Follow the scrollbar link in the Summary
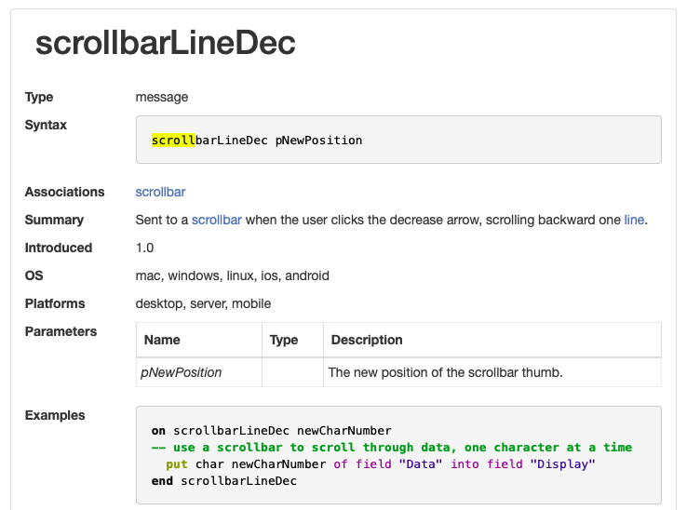Image resolution: width=687 pixels, height=510 pixels. pos(216,220)
